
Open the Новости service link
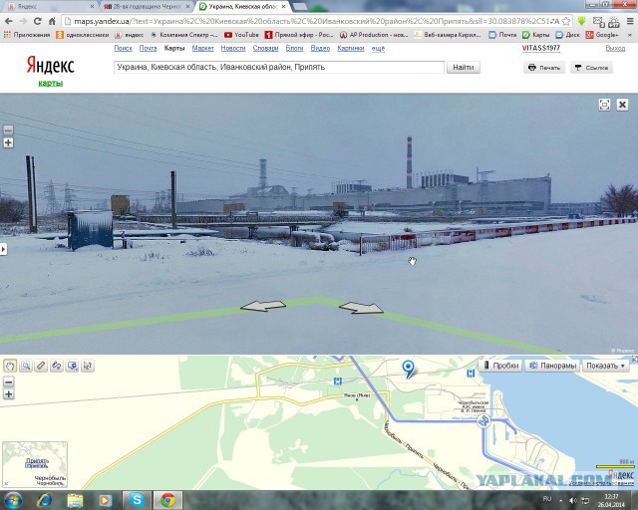pyautogui.click(x=233, y=48)
